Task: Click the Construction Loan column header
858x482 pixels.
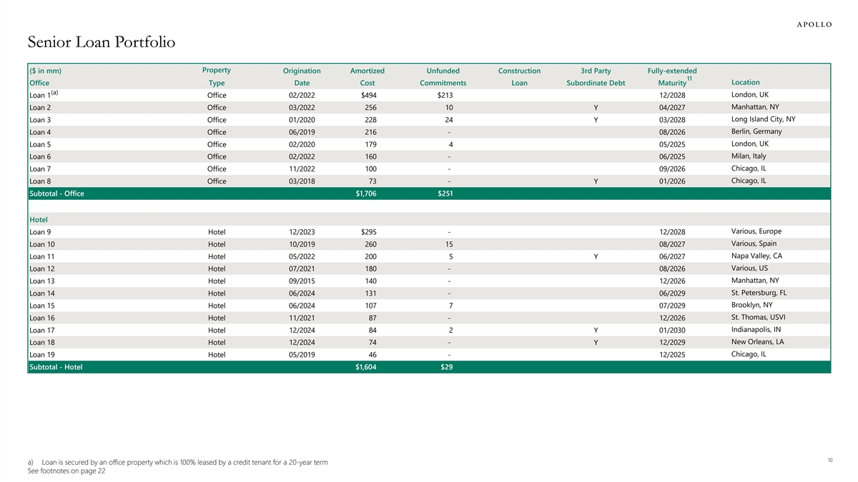Action: tap(519, 77)
